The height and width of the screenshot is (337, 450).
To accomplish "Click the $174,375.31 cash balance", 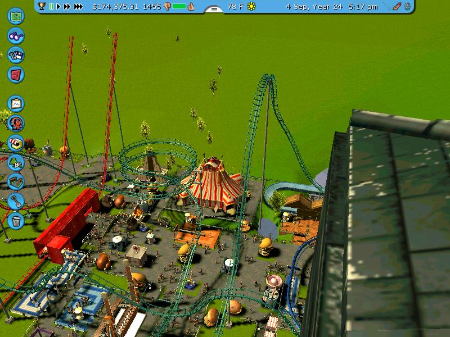I will click(115, 7).
